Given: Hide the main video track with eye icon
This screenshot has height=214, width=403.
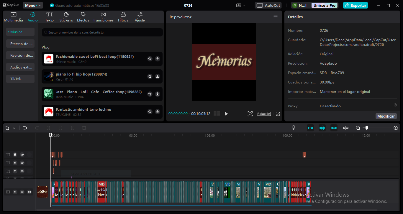Looking at the screenshot, I should pos(22,192).
